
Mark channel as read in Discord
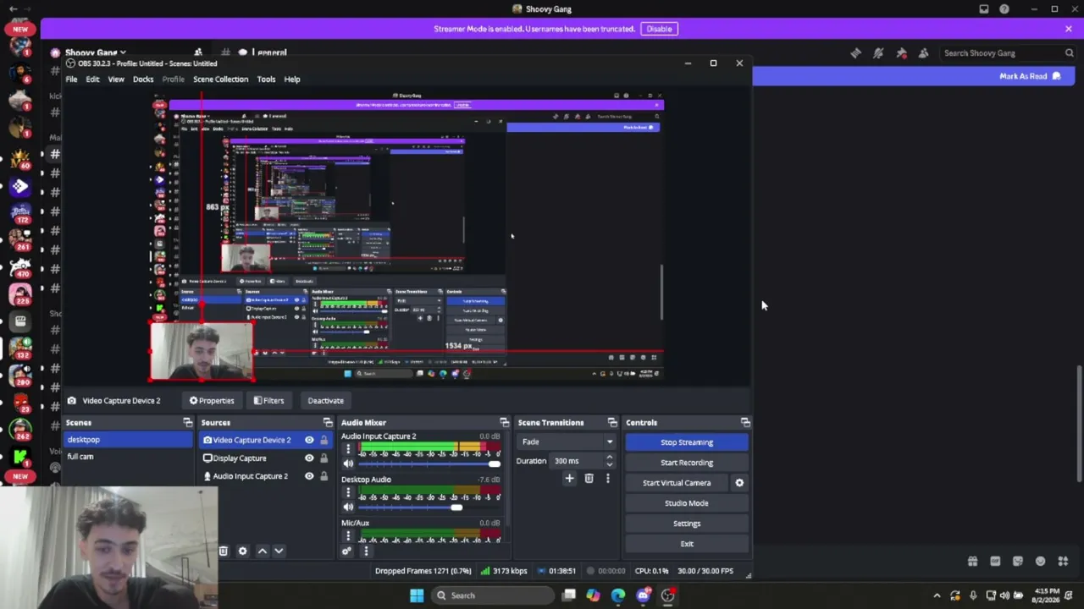1030,76
